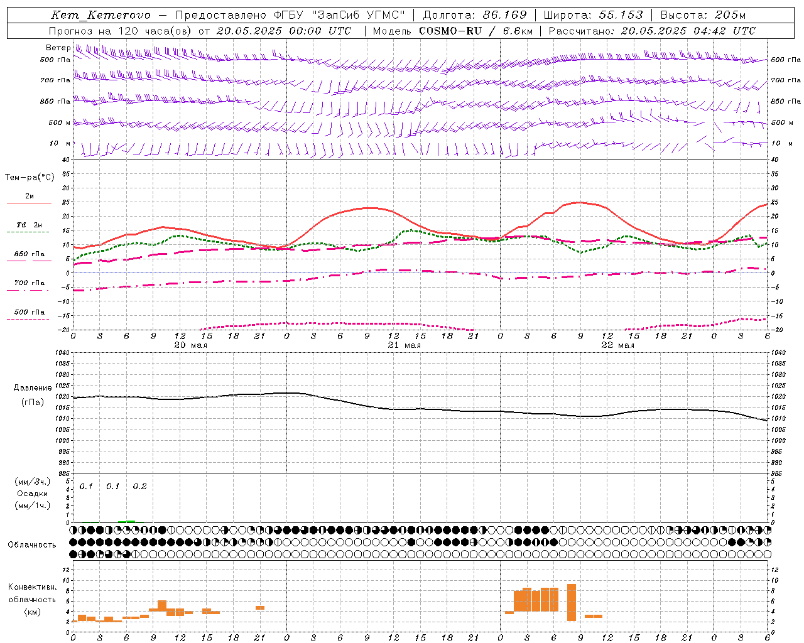This screenshot has width=804, height=643.
Task: Click the 22 мая date label
Action: [x=618, y=345]
